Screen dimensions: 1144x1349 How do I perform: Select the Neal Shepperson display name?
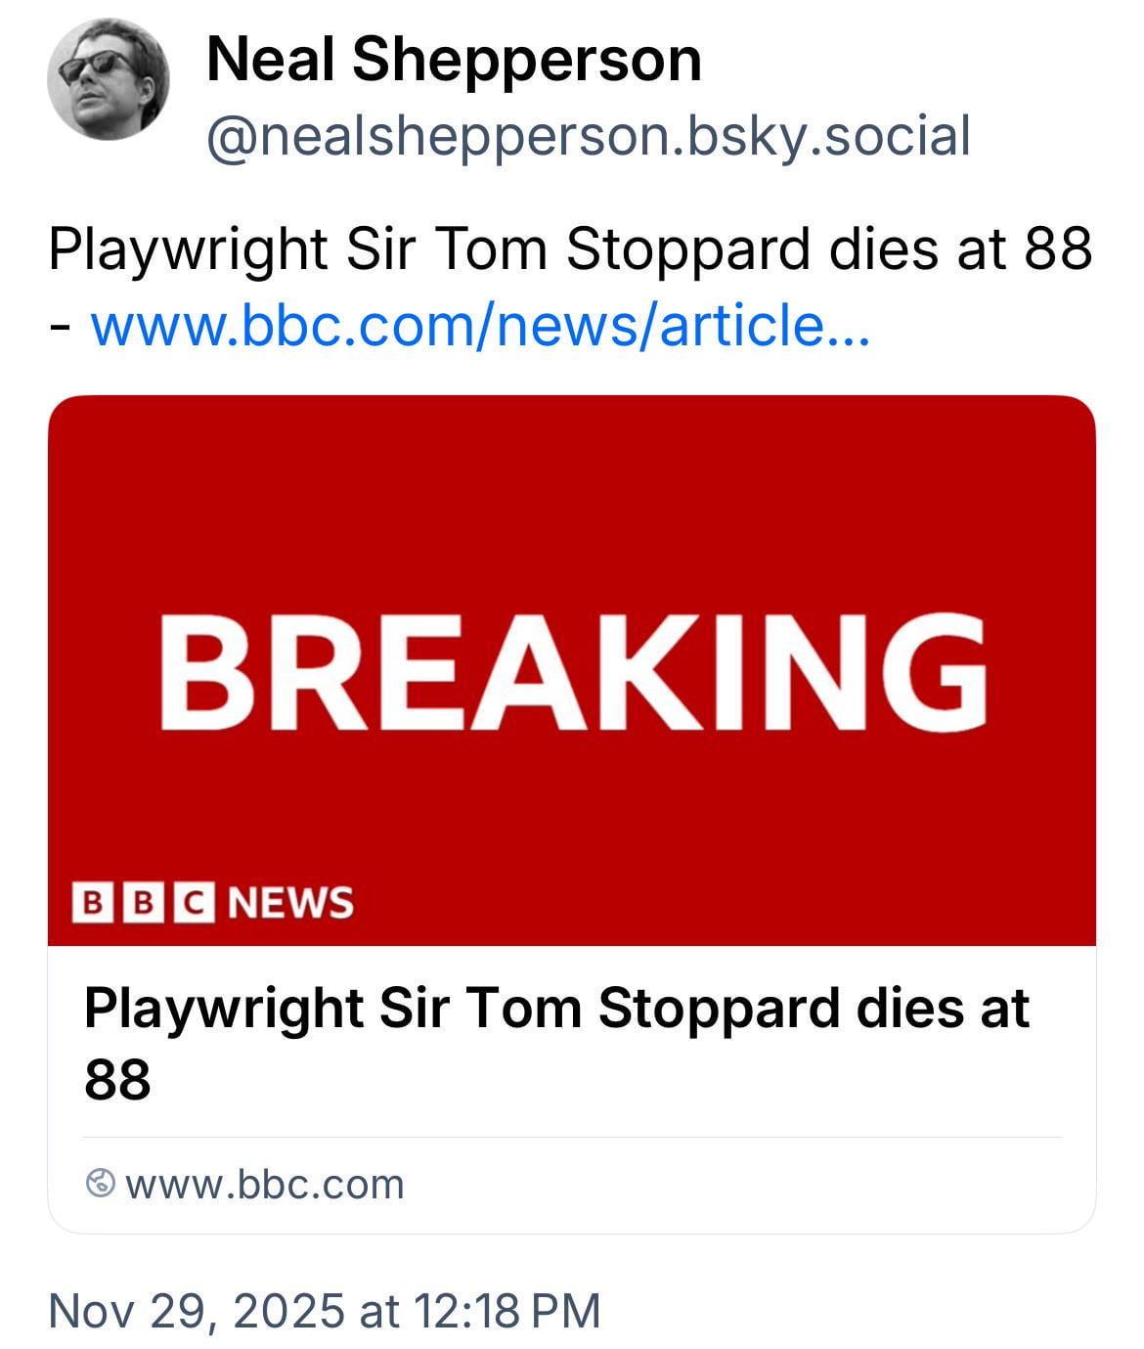[454, 59]
